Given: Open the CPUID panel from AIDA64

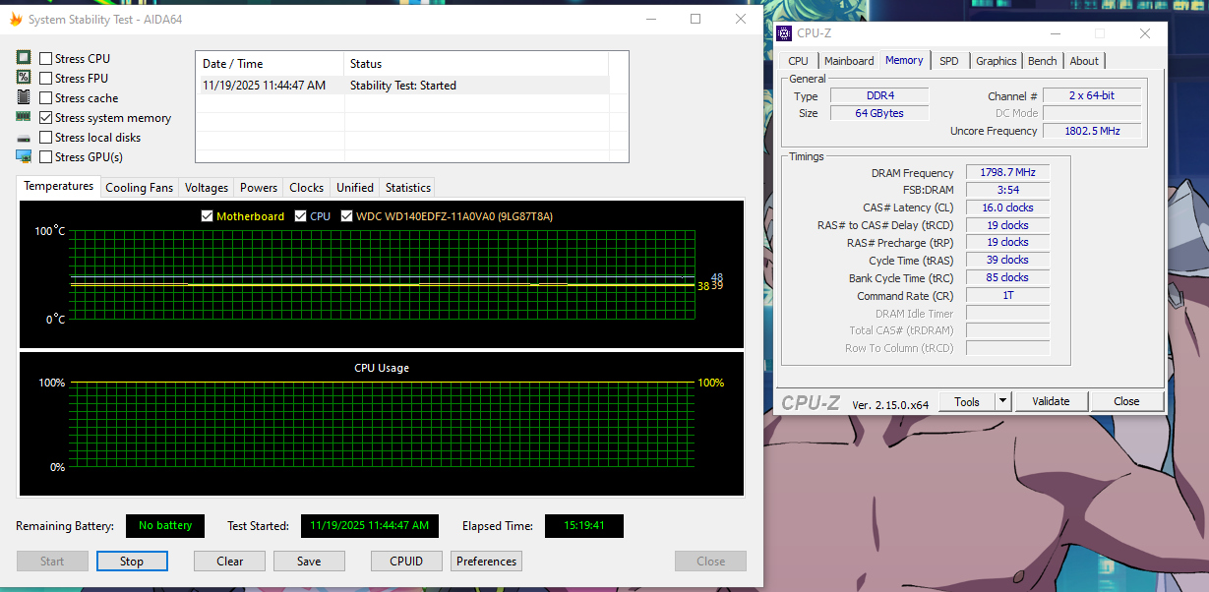Looking at the screenshot, I should tap(406, 562).
